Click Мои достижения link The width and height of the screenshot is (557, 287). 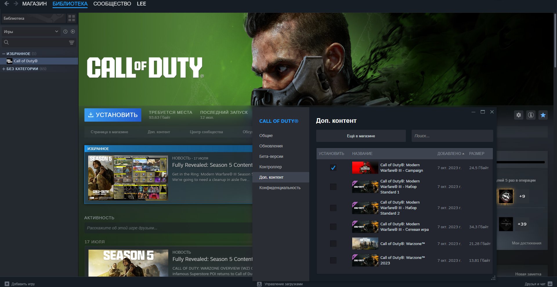(527, 243)
